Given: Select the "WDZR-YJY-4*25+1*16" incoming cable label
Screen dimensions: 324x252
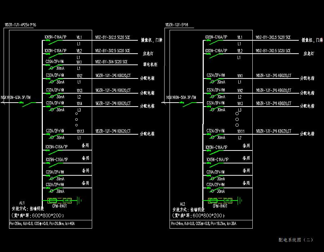Looking at the screenshot, I should pos(20,25).
